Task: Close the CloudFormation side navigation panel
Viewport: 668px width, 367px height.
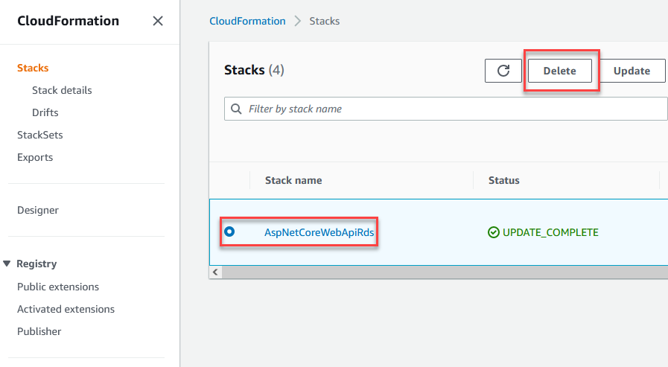Action: 158,21
